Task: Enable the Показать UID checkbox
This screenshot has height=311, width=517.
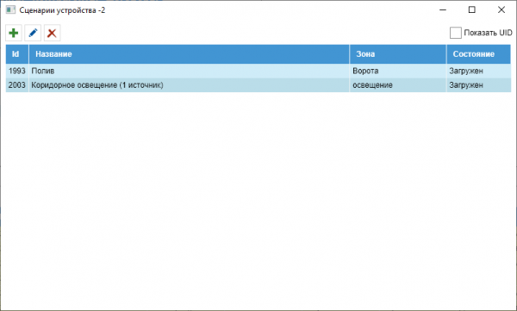Action: coord(455,33)
